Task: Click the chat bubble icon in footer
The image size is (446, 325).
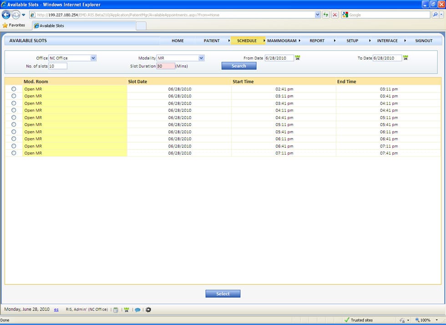Action: pos(137,310)
